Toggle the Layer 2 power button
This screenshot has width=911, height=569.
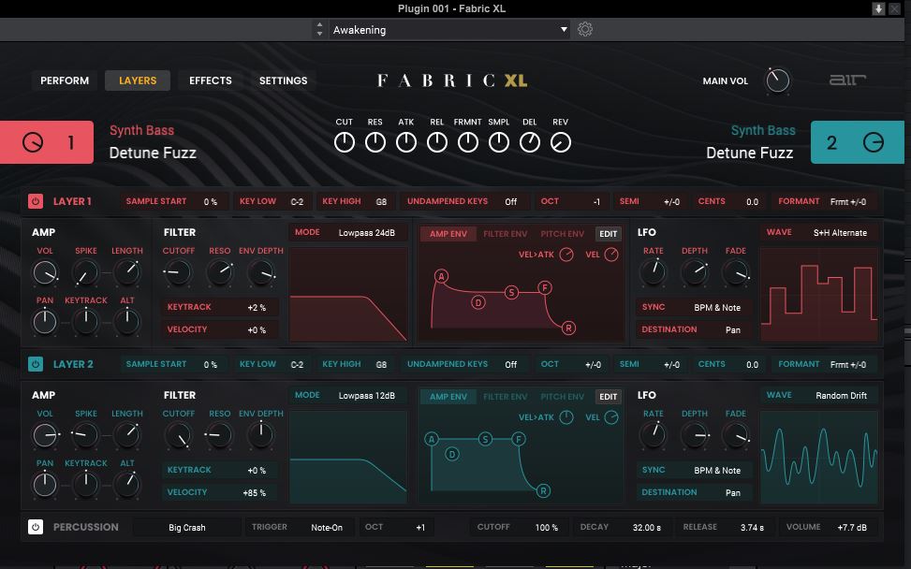click(x=36, y=364)
